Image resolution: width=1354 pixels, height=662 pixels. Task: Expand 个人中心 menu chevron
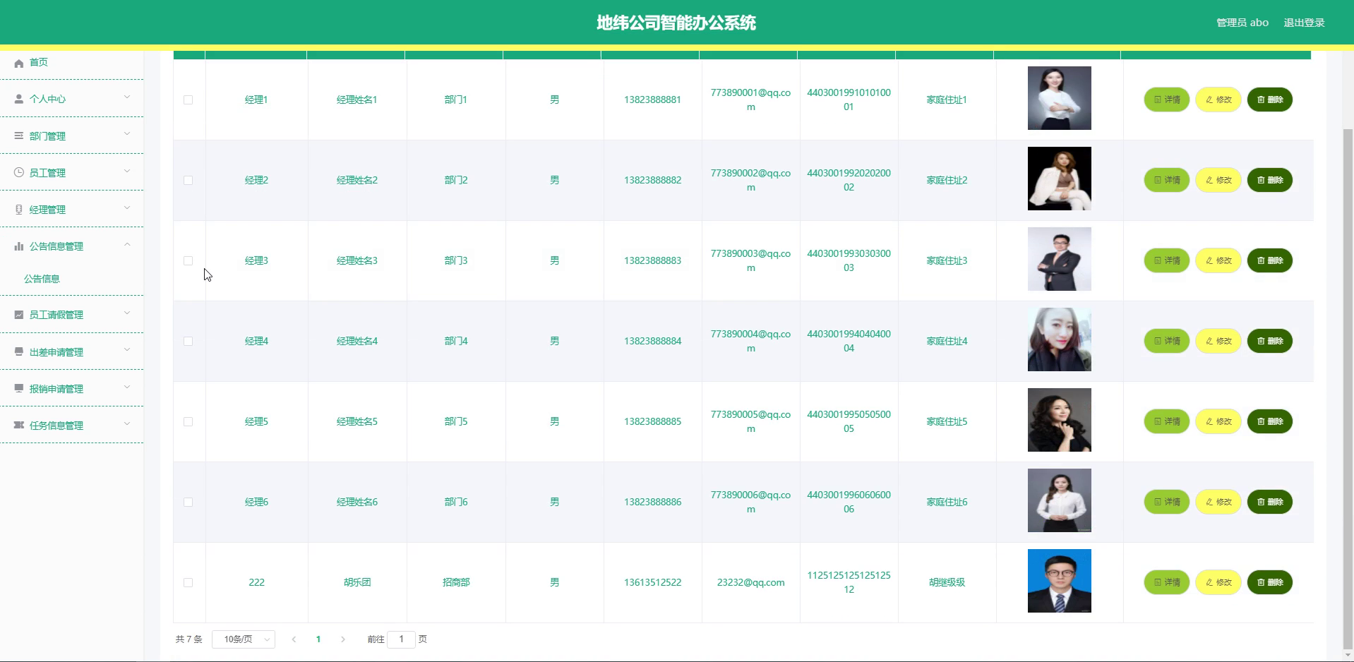[x=127, y=97]
